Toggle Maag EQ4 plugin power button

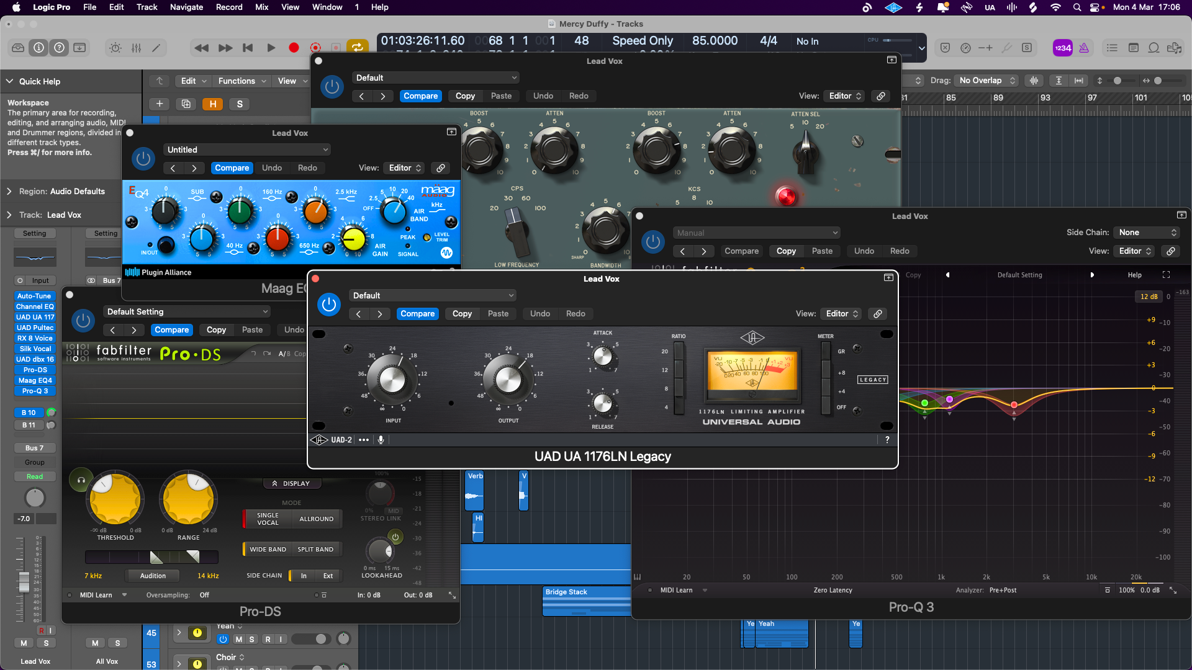(x=143, y=159)
